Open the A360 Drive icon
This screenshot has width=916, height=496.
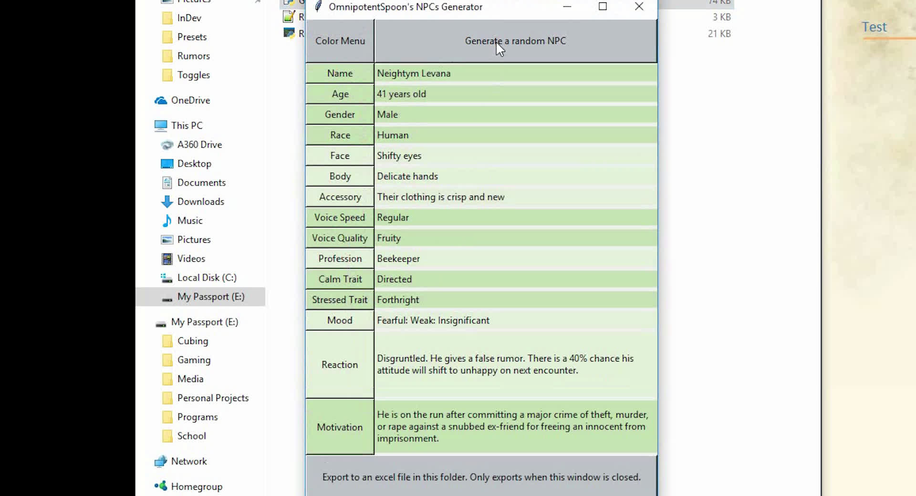(167, 145)
